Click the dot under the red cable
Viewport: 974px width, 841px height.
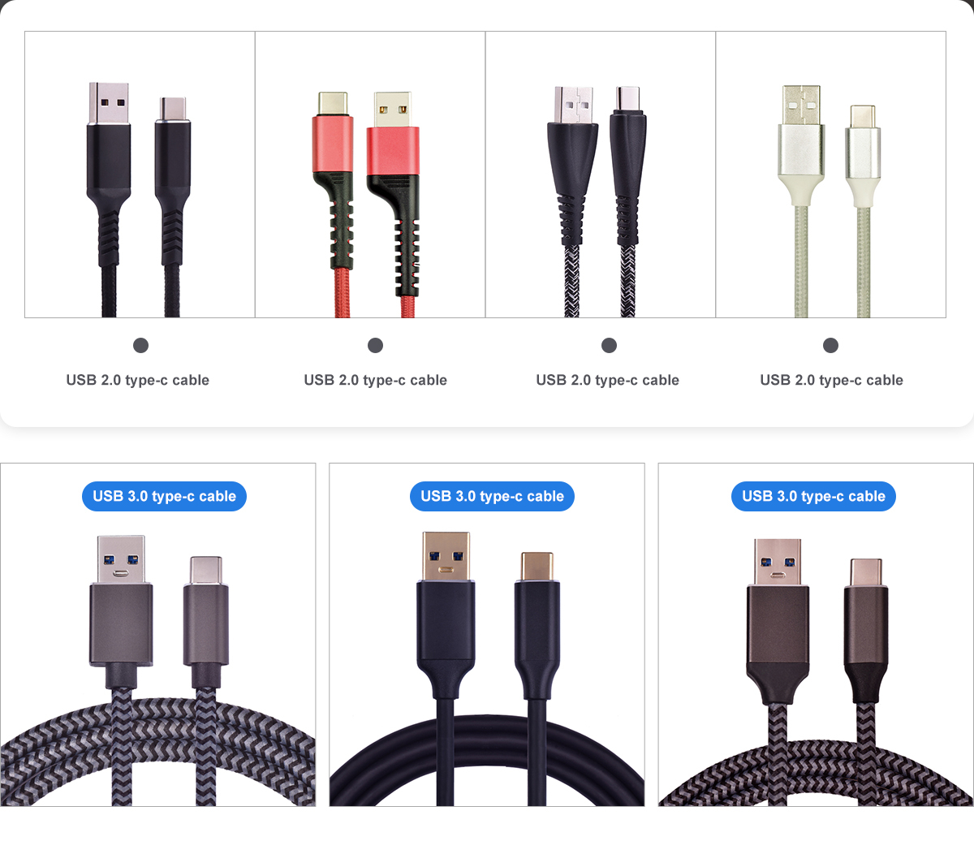[x=375, y=345]
